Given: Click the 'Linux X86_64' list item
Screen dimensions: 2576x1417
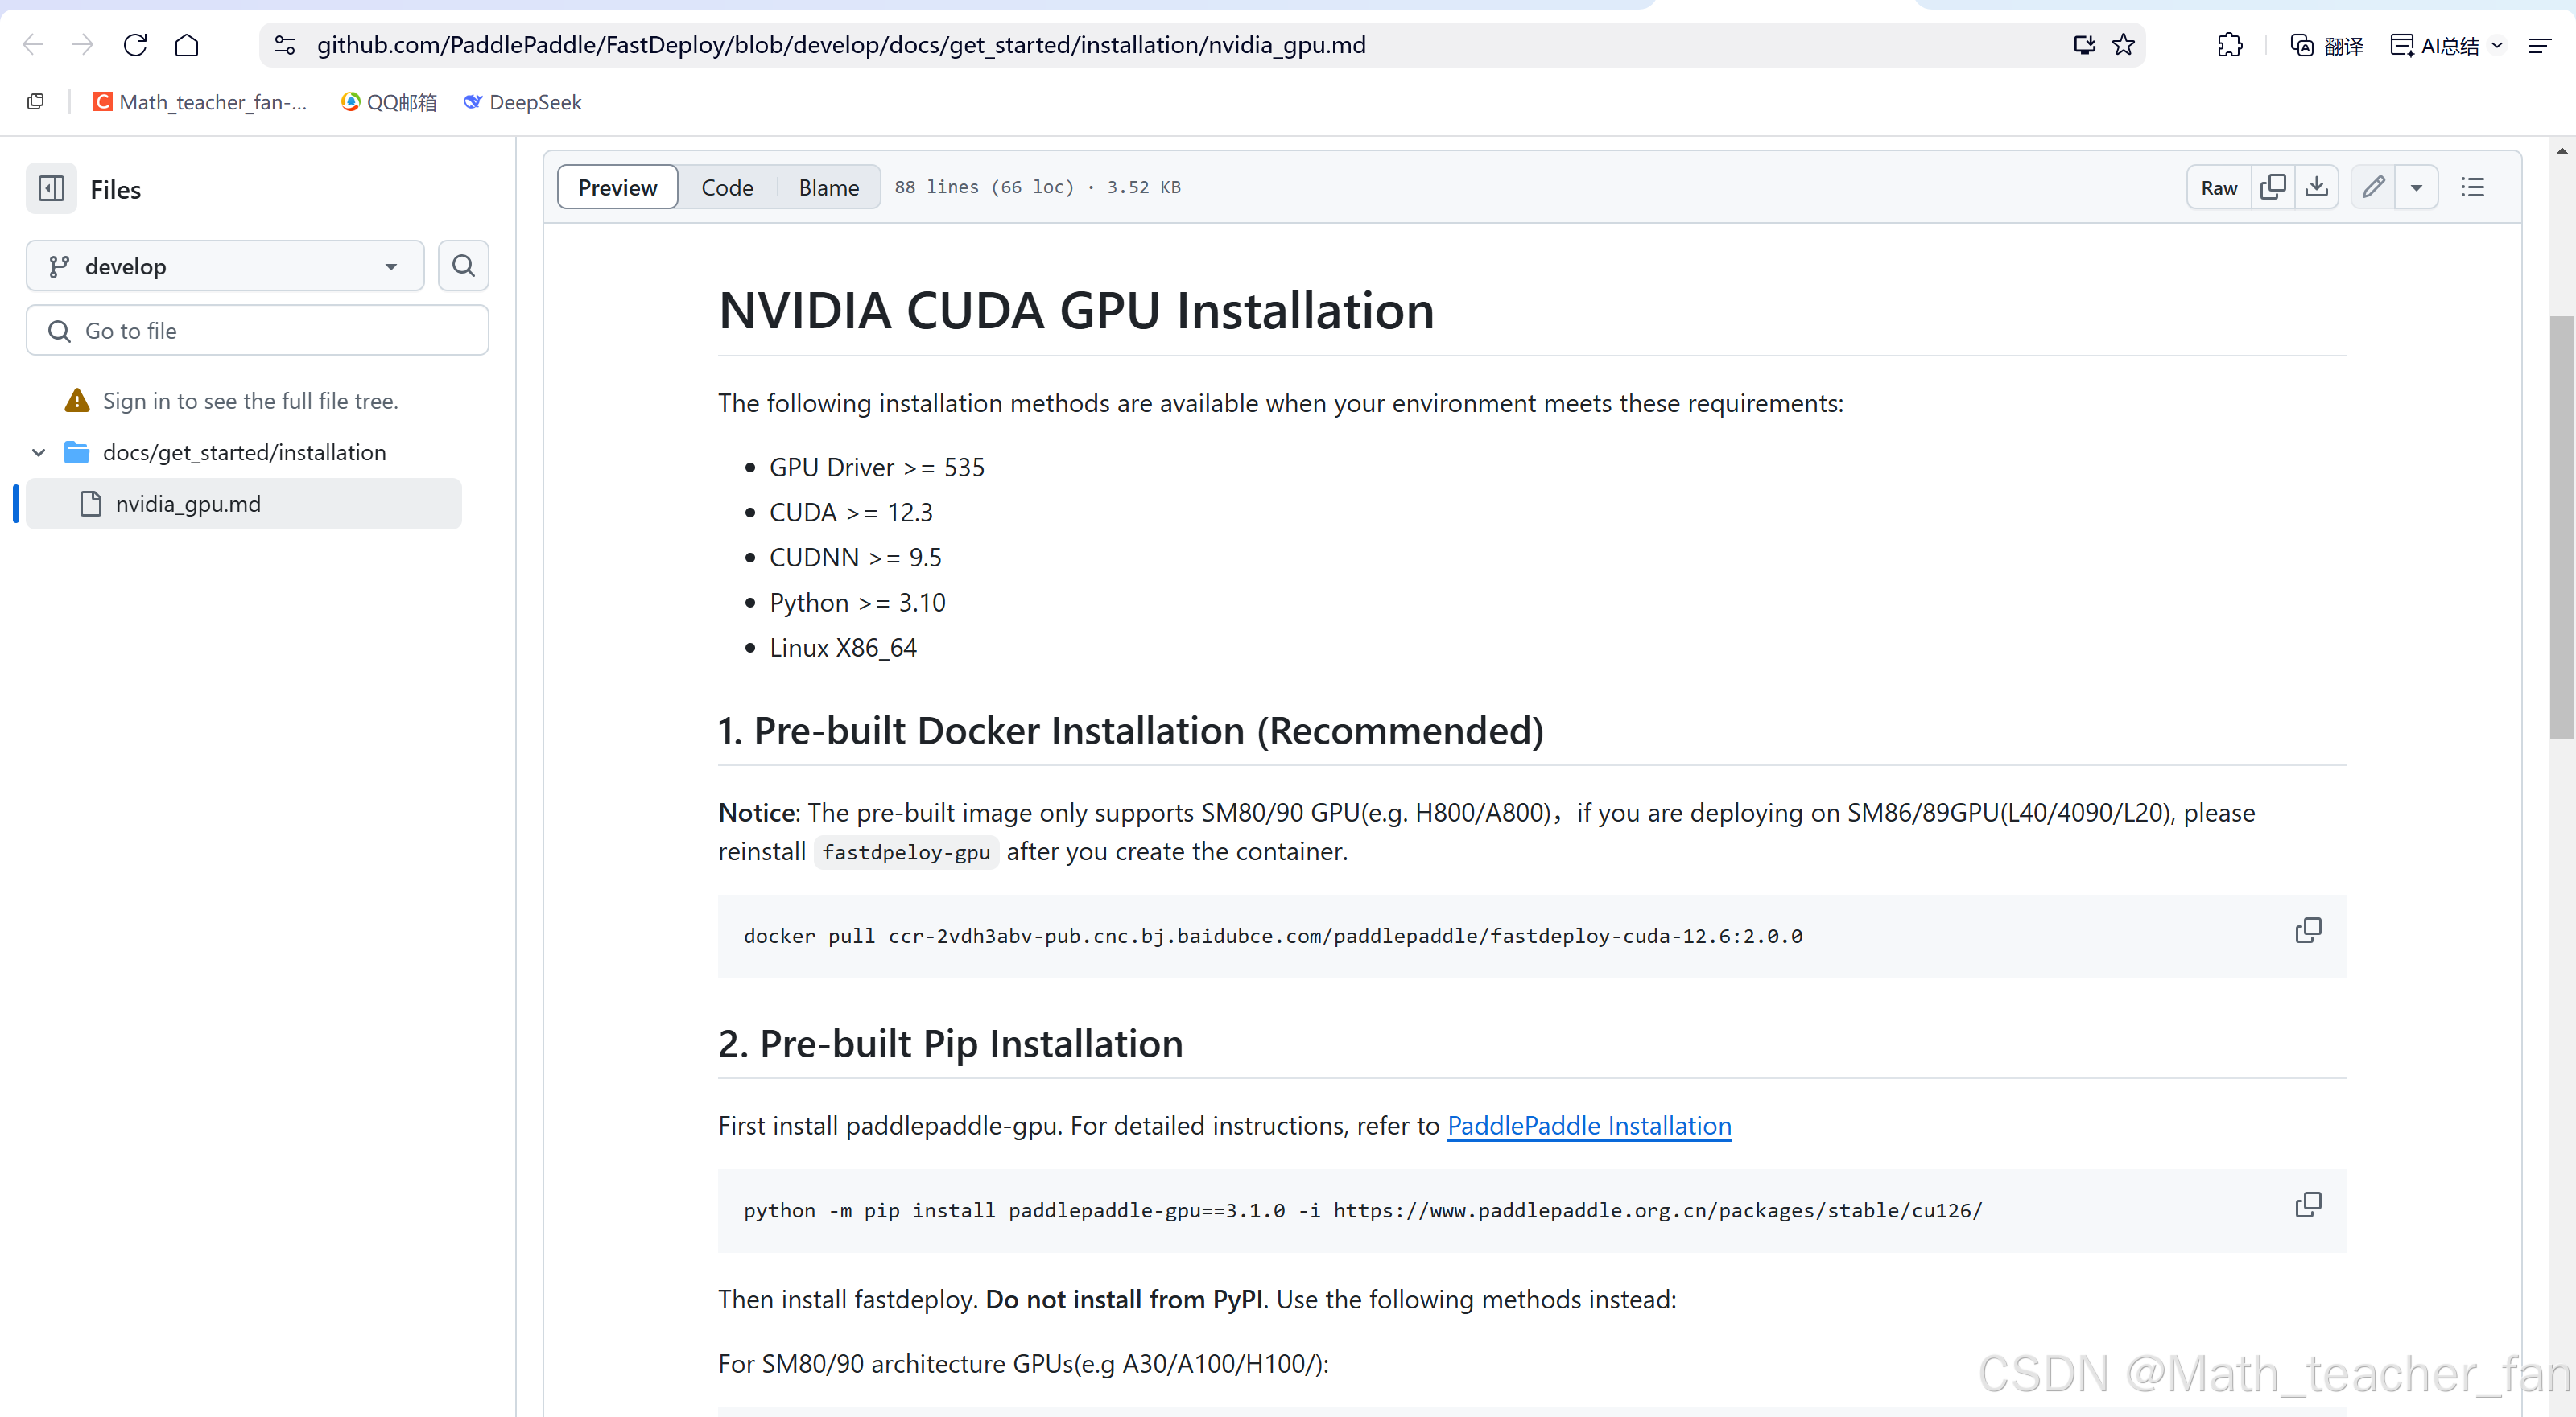Looking at the screenshot, I should pos(842,648).
